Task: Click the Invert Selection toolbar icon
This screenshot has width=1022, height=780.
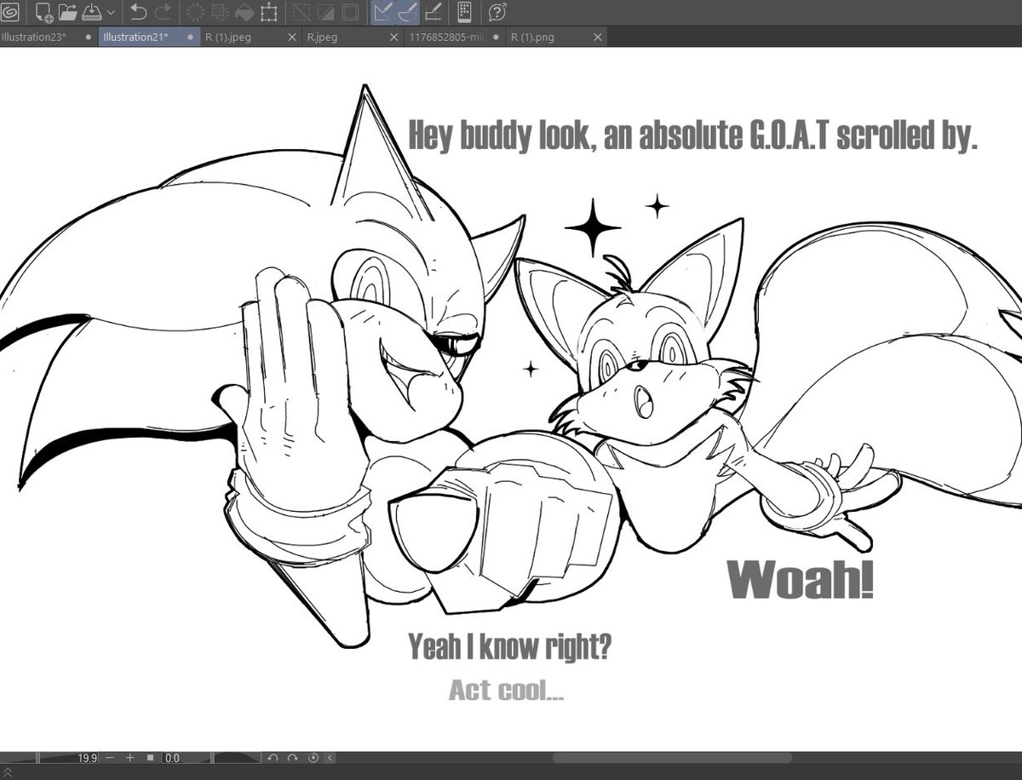Action: point(325,13)
